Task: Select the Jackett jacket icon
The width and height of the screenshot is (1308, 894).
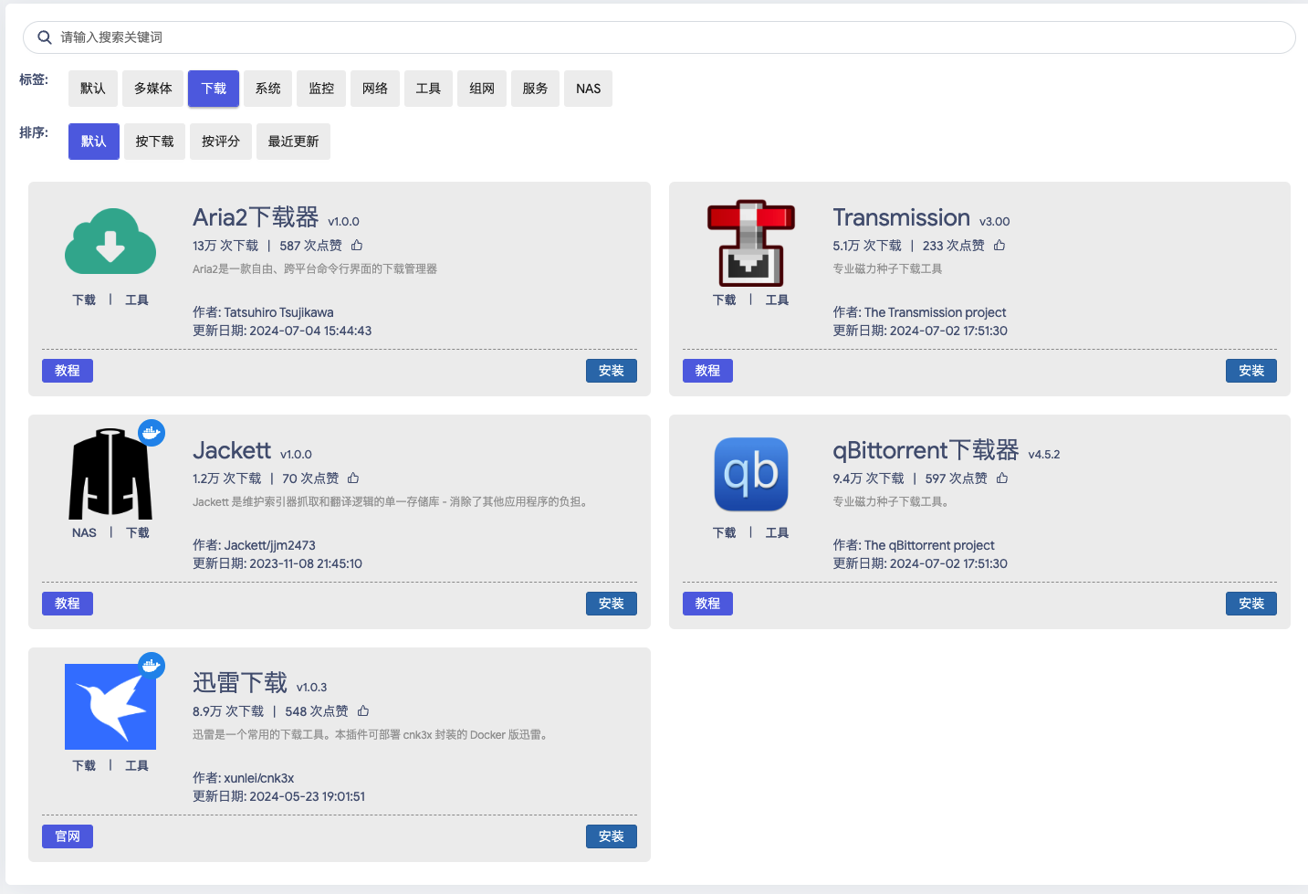Action: (110, 473)
